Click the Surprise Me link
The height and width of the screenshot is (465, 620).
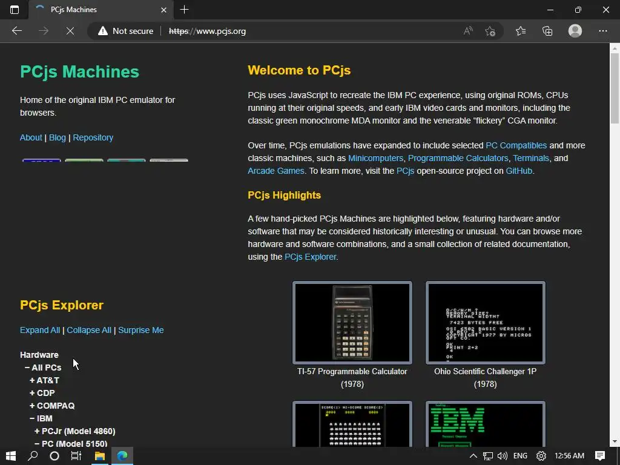[140, 330]
